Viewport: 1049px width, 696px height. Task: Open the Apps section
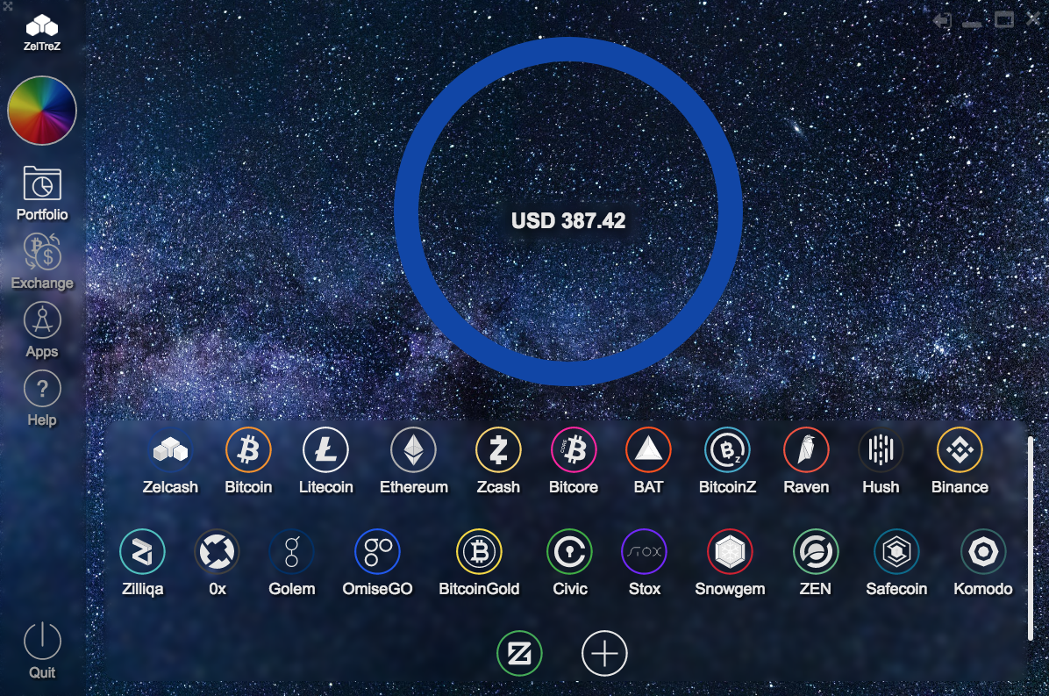42,330
